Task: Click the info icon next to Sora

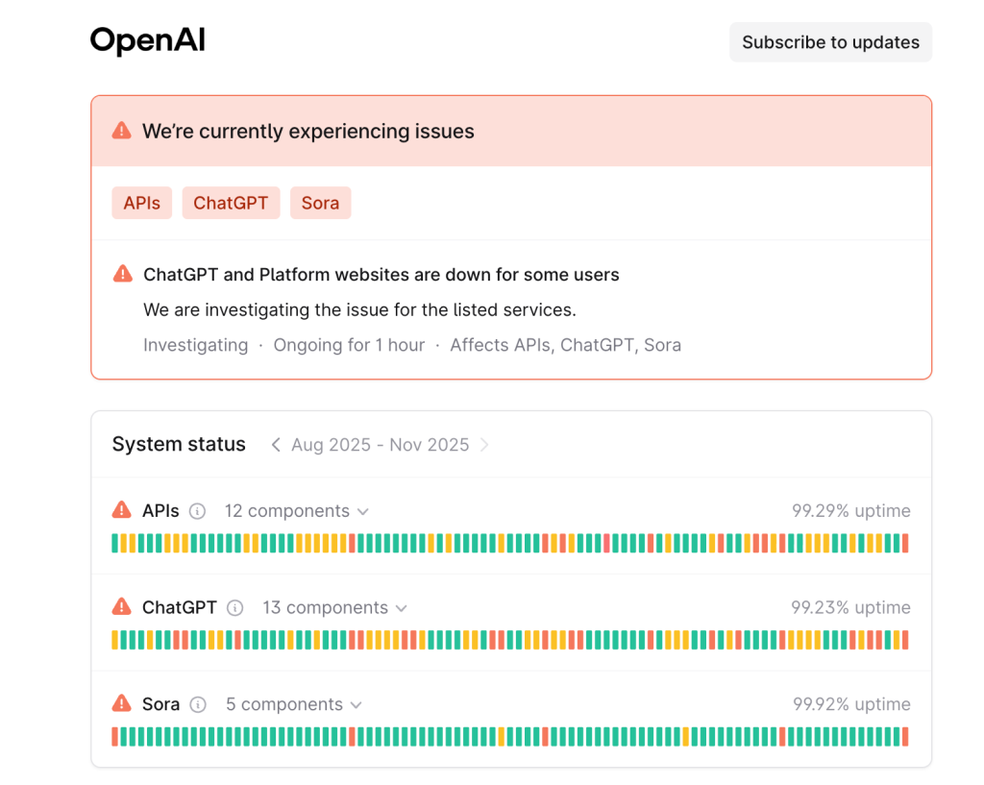Action: (x=198, y=704)
